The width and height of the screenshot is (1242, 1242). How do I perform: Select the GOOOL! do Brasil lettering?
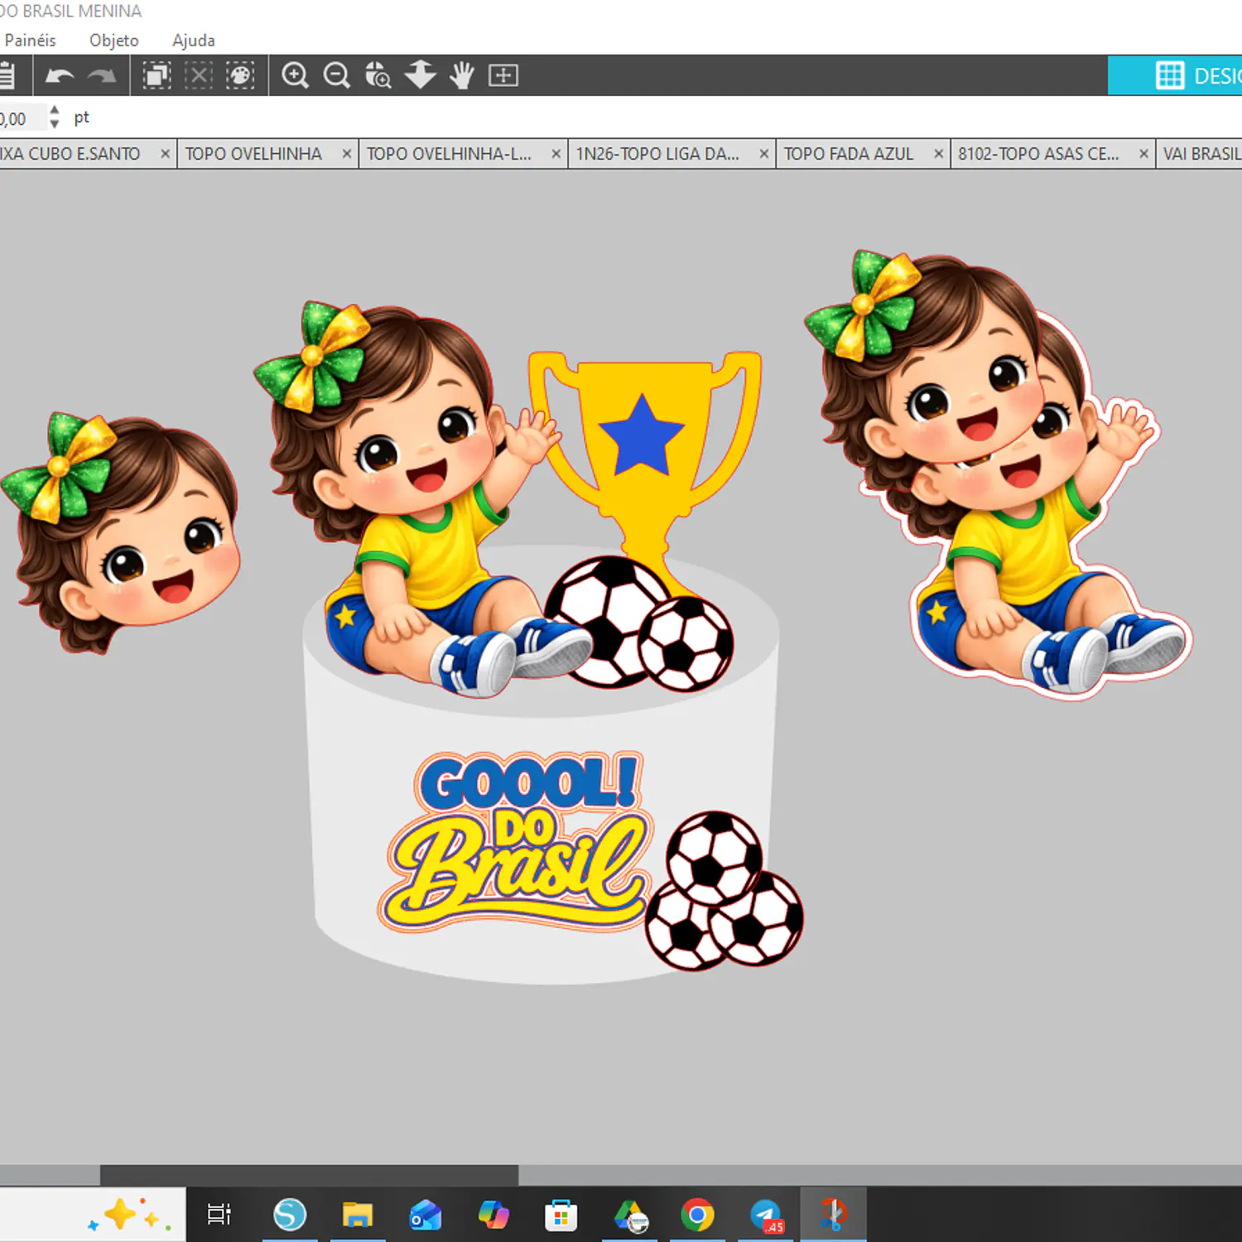(x=517, y=840)
